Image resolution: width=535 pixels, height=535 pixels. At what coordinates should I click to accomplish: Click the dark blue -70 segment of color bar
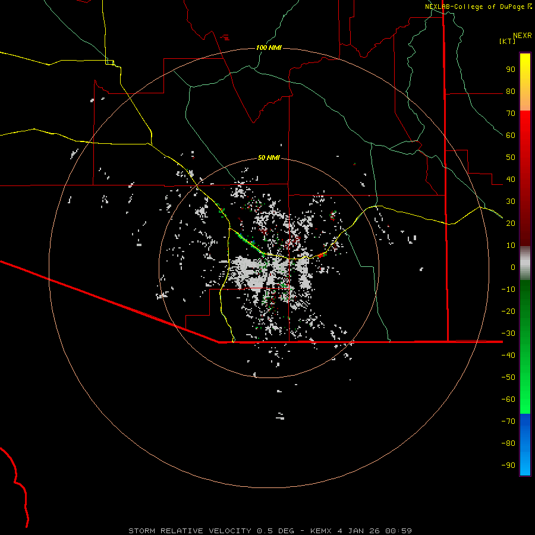525,423
